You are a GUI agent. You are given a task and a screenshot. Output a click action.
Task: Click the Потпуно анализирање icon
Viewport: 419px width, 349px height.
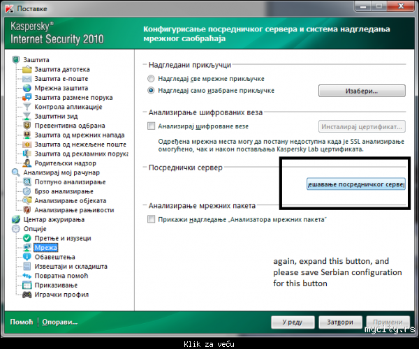pos(27,182)
